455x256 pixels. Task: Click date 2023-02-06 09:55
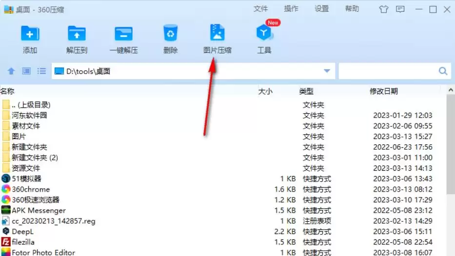tap(403, 126)
